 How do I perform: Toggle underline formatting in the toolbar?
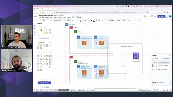[78, 20]
